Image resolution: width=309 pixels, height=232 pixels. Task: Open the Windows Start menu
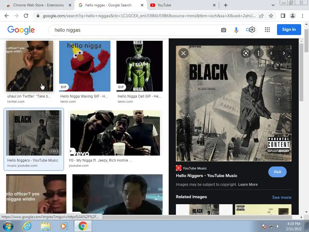pos(8,226)
